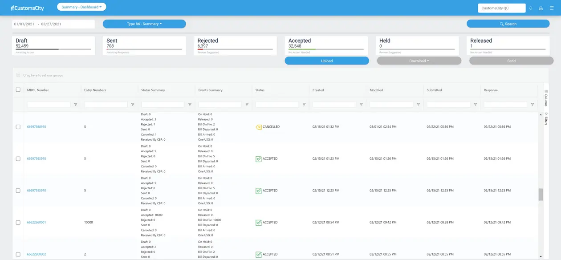Viewport: 561px width, 260px height.
Task: Open the Filters side panel tab
Action: pyautogui.click(x=546, y=119)
